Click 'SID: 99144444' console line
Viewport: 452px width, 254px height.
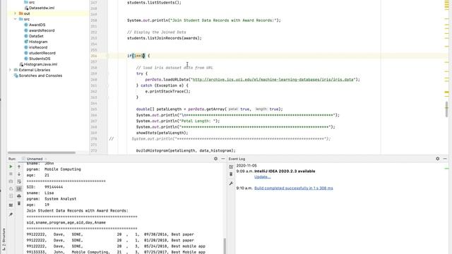(x=44, y=187)
